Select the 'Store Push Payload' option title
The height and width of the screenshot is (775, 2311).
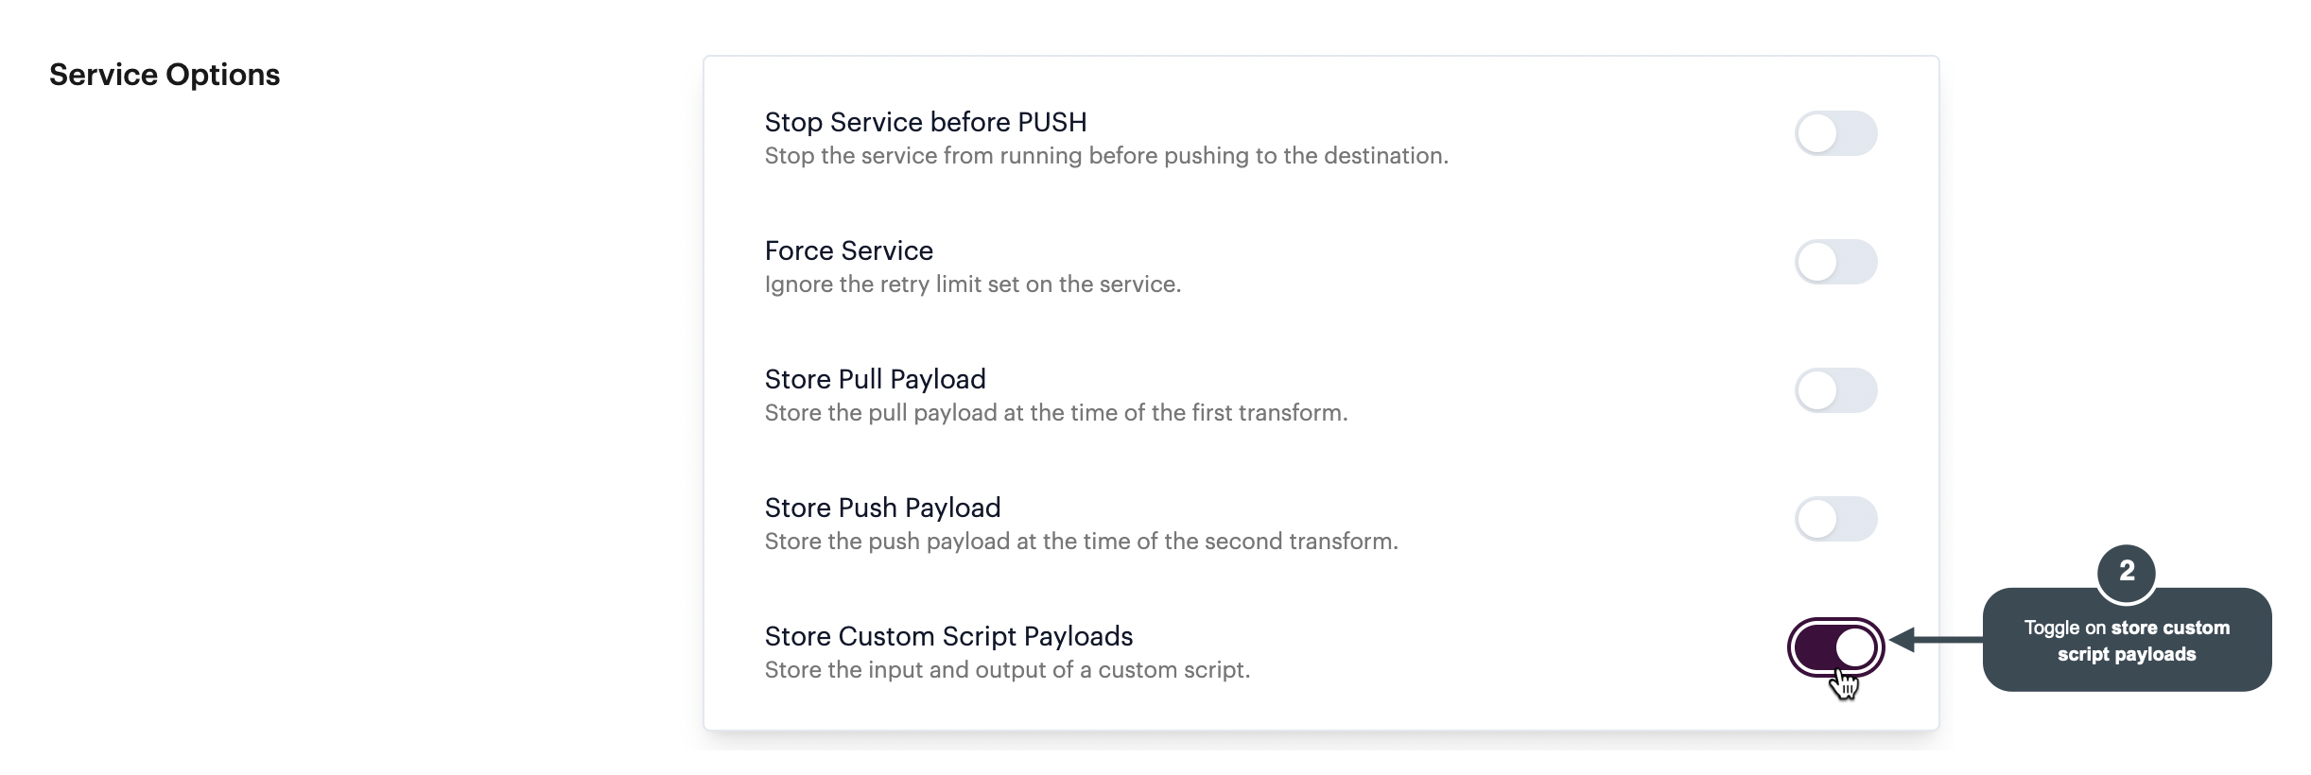(x=882, y=508)
